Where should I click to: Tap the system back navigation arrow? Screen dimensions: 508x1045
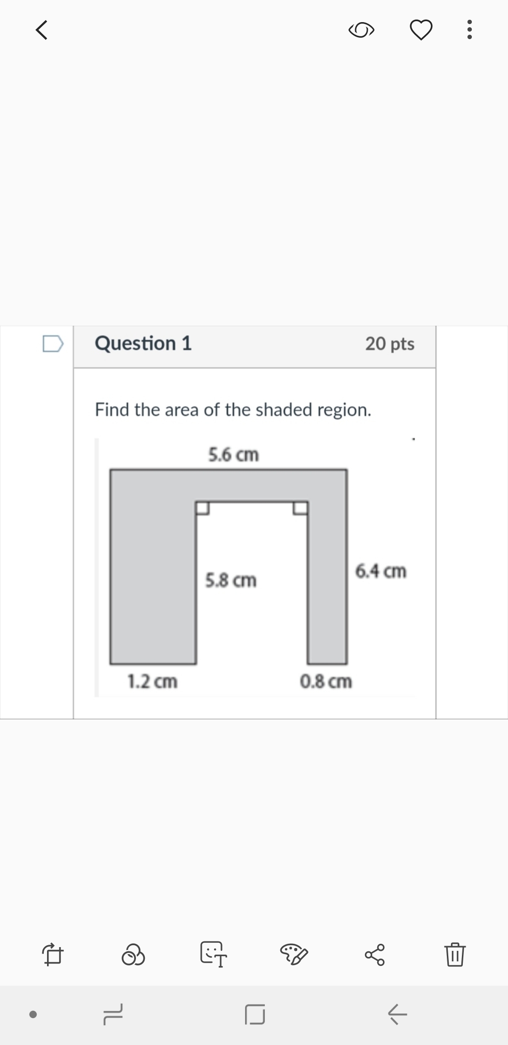point(397,1014)
